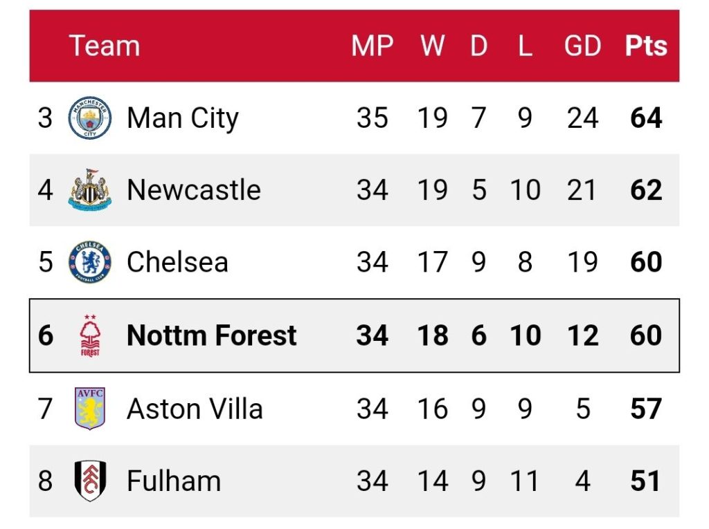The image size is (709, 529).
Task: Click the W wins column header
Action: coord(433,46)
